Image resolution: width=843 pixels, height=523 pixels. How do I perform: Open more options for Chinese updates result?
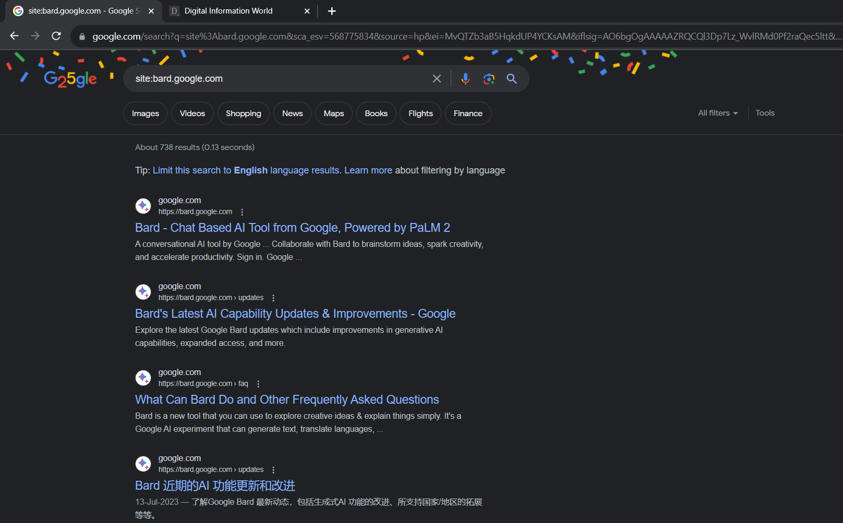[273, 470]
